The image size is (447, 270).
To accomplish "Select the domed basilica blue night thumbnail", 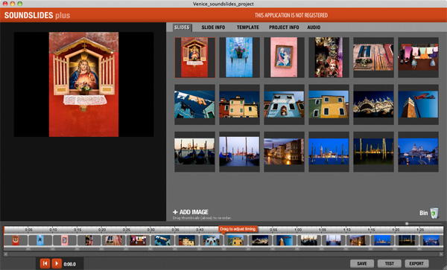I will tap(418, 152).
